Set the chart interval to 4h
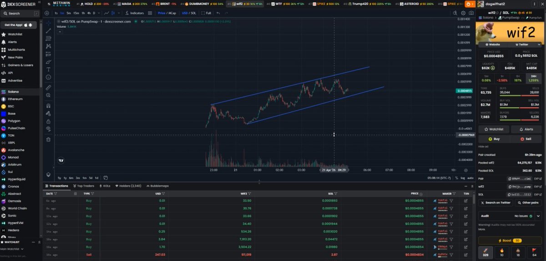 coord(89,13)
